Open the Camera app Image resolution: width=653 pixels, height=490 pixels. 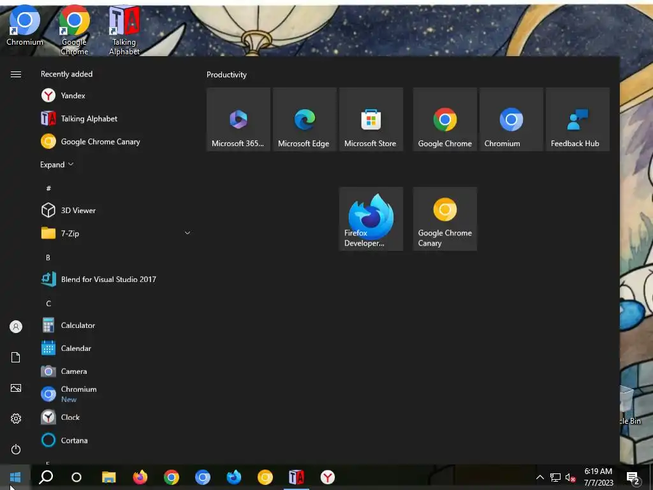point(116,371)
